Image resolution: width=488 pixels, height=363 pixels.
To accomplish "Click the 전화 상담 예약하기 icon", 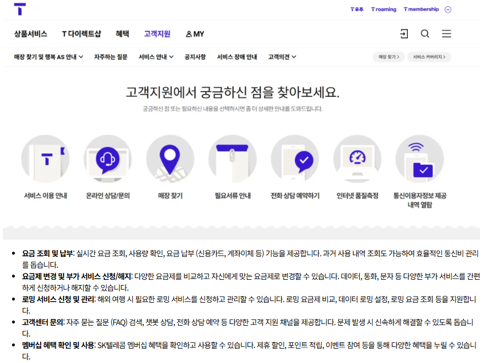I will click(295, 159).
